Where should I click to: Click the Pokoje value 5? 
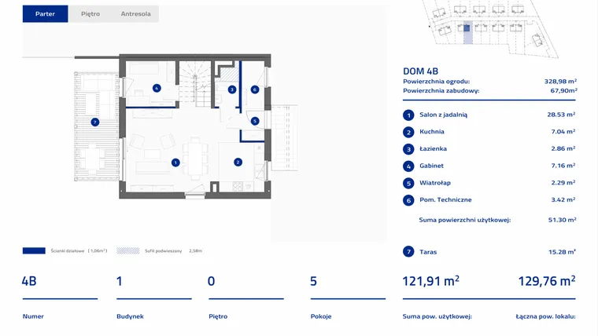[x=313, y=281]
